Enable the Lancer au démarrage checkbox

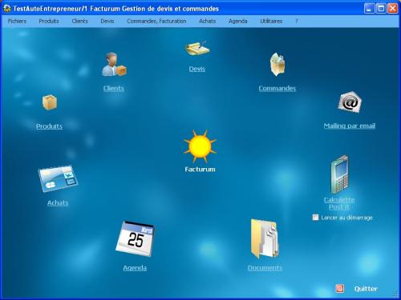(x=315, y=218)
